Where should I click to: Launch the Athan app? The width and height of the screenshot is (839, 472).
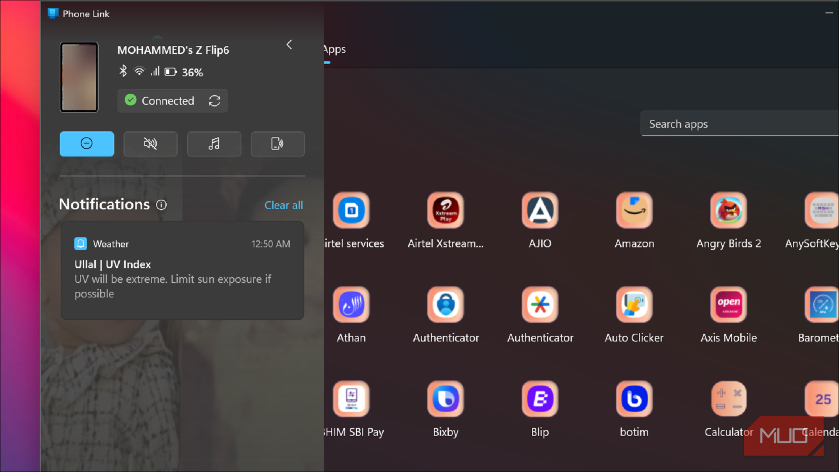click(x=351, y=314)
